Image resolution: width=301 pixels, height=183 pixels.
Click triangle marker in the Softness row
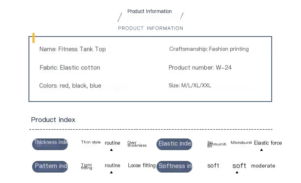237,173
